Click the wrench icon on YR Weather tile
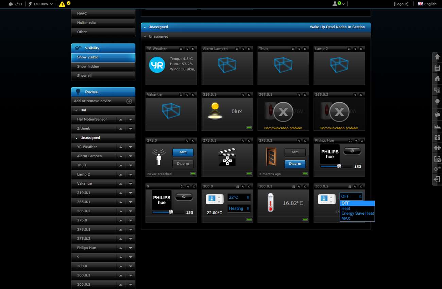 click(187, 49)
